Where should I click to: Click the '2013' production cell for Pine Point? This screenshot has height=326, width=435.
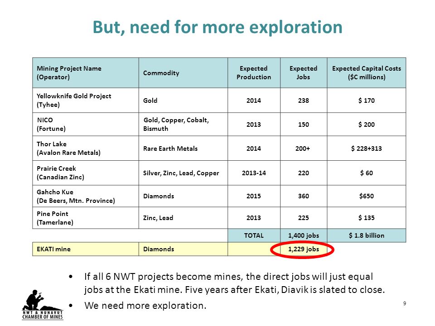point(254,218)
